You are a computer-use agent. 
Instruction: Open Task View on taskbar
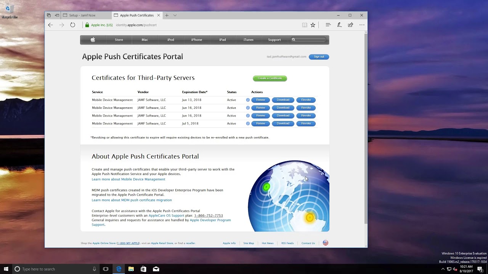(x=106, y=269)
